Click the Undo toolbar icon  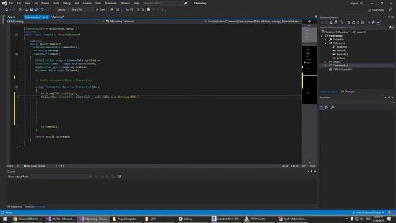[x=42, y=10]
